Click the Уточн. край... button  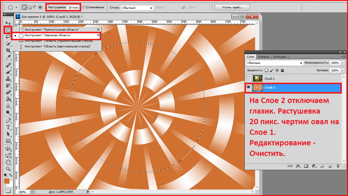[x=232, y=7]
